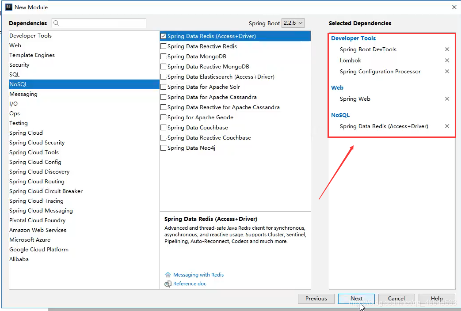Screen dimensions: 461x311
Task: Check Spring Data for Apache Cassandra
Action: [x=163, y=97]
